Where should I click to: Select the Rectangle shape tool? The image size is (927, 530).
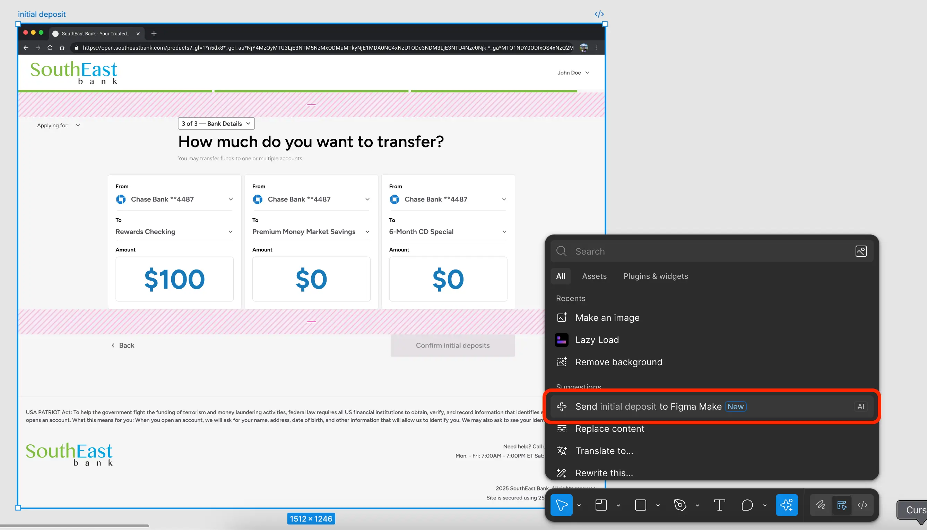(x=640, y=505)
